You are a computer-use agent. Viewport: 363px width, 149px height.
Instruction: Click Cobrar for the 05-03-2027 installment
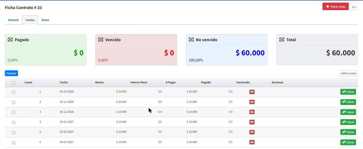(x=348, y=142)
